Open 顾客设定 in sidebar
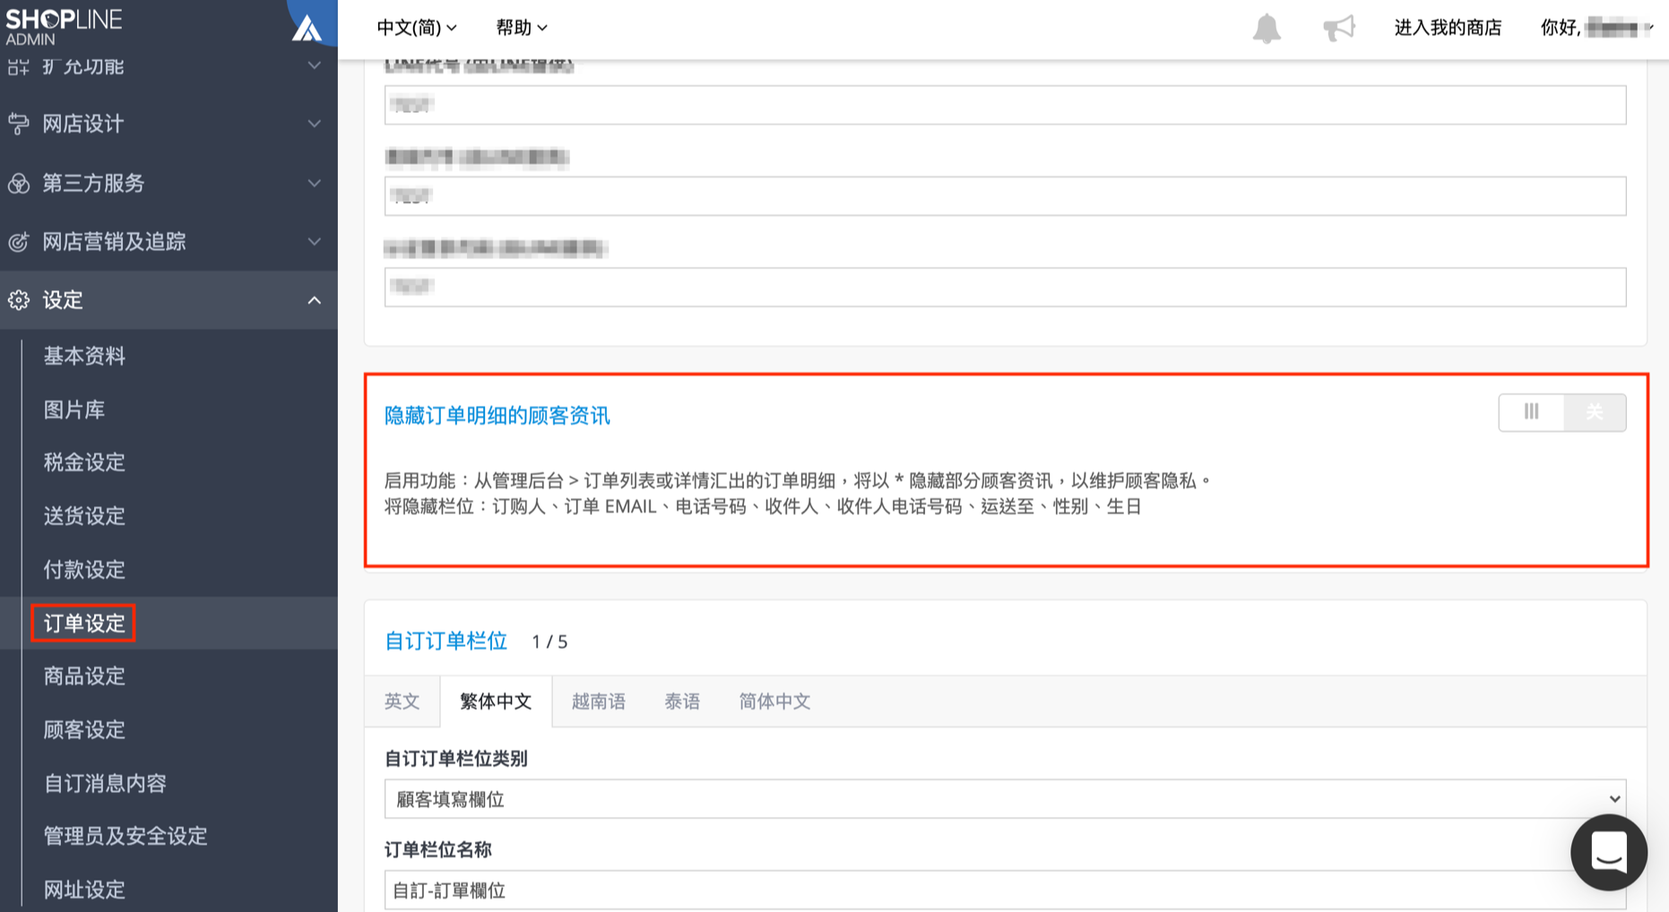The width and height of the screenshot is (1669, 912). [85, 730]
